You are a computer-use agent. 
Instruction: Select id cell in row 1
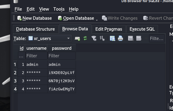(x=22, y=65)
